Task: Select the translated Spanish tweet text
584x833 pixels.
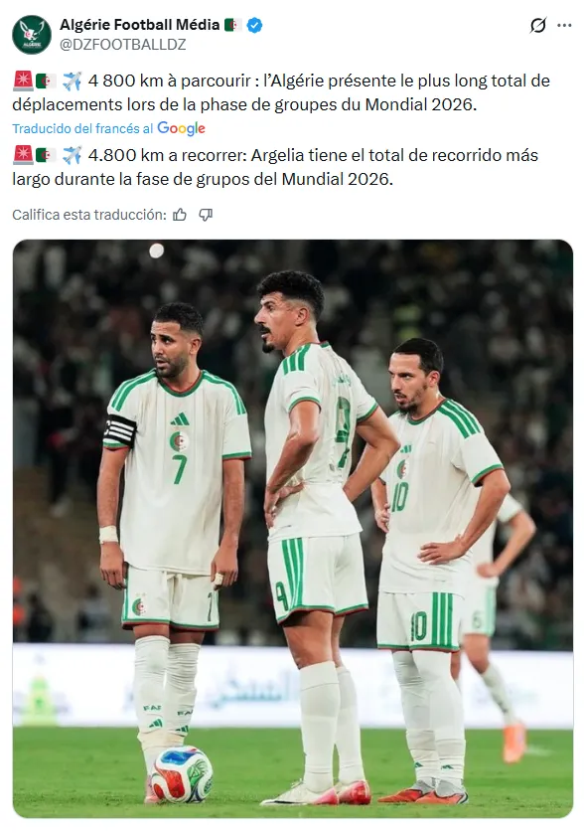Action: pos(275,167)
